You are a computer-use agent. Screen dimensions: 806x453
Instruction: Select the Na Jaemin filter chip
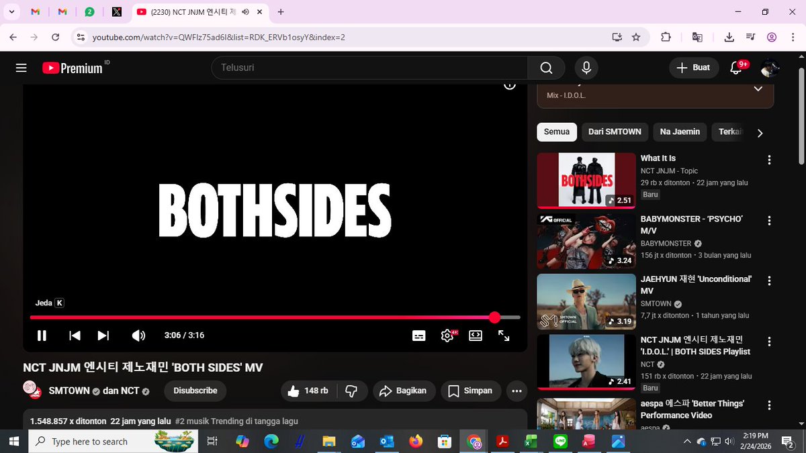pos(680,132)
